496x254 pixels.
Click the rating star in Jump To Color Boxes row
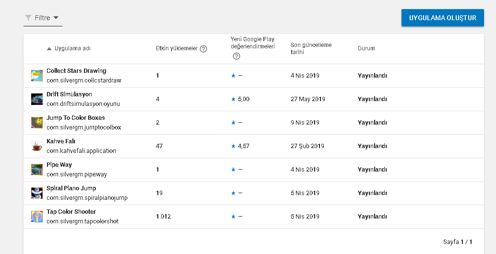click(x=233, y=123)
